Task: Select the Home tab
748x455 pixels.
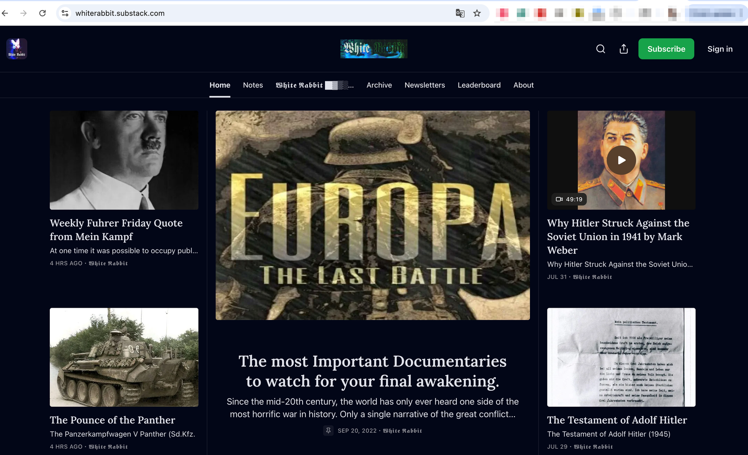Action: 220,85
